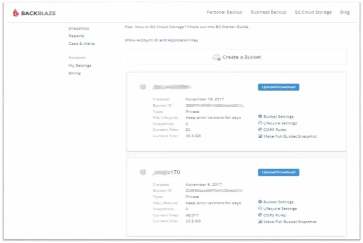The width and height of the screenshot is (363, 243).
Task: Click the 22.6 GB current size value
Action: pos(193,221)
